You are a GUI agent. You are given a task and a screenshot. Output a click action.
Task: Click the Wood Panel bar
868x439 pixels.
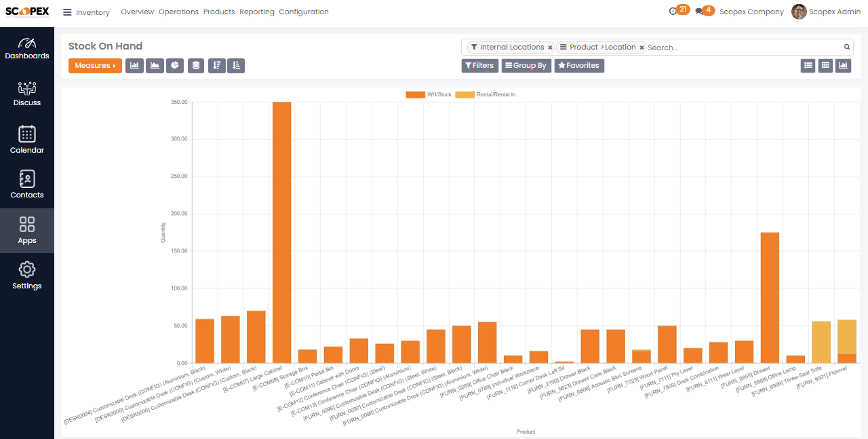click(667, 345)
